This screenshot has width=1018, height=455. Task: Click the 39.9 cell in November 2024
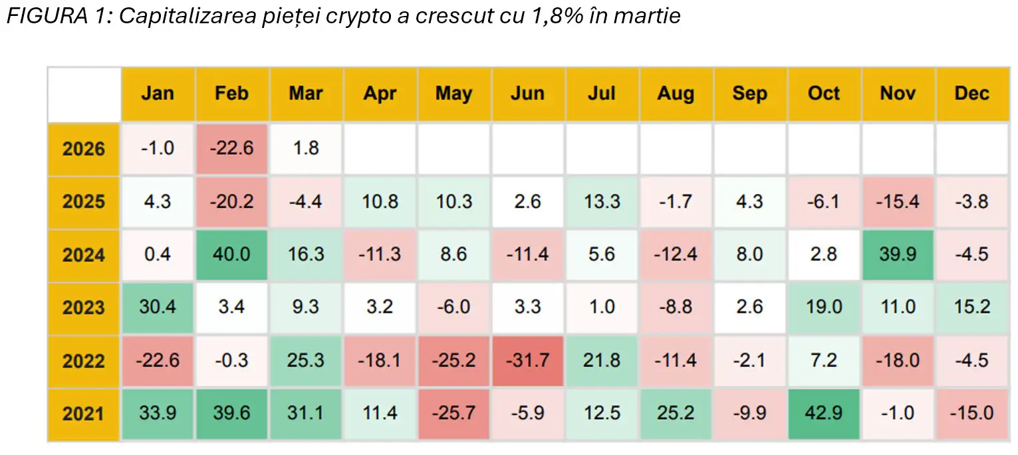898,254
